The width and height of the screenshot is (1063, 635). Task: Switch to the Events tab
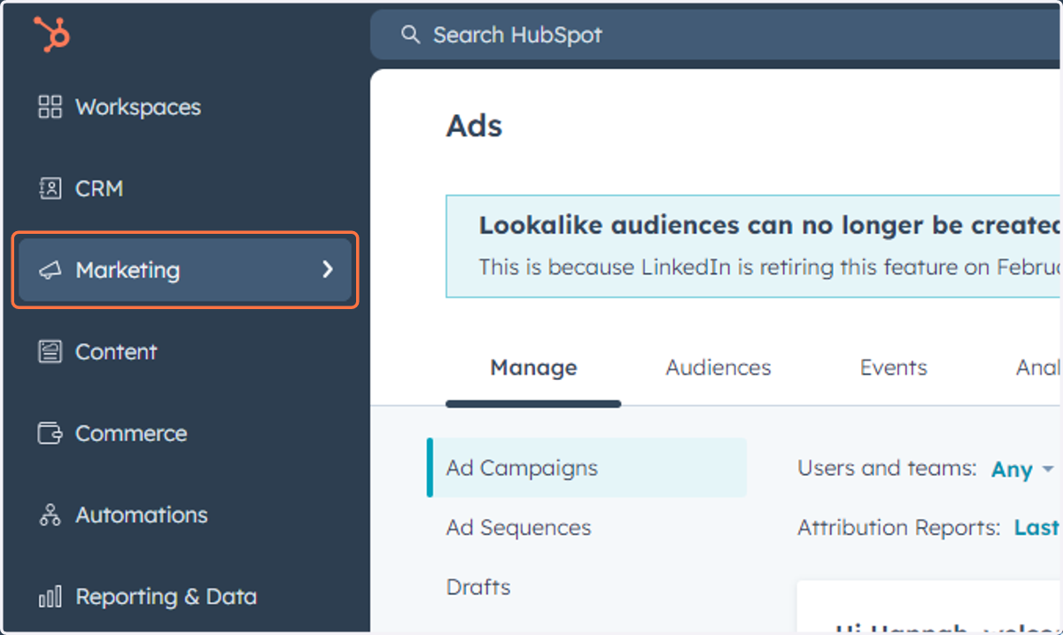click(894, 368)
